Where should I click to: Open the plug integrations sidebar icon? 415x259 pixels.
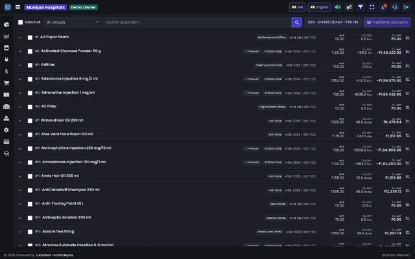6,60
